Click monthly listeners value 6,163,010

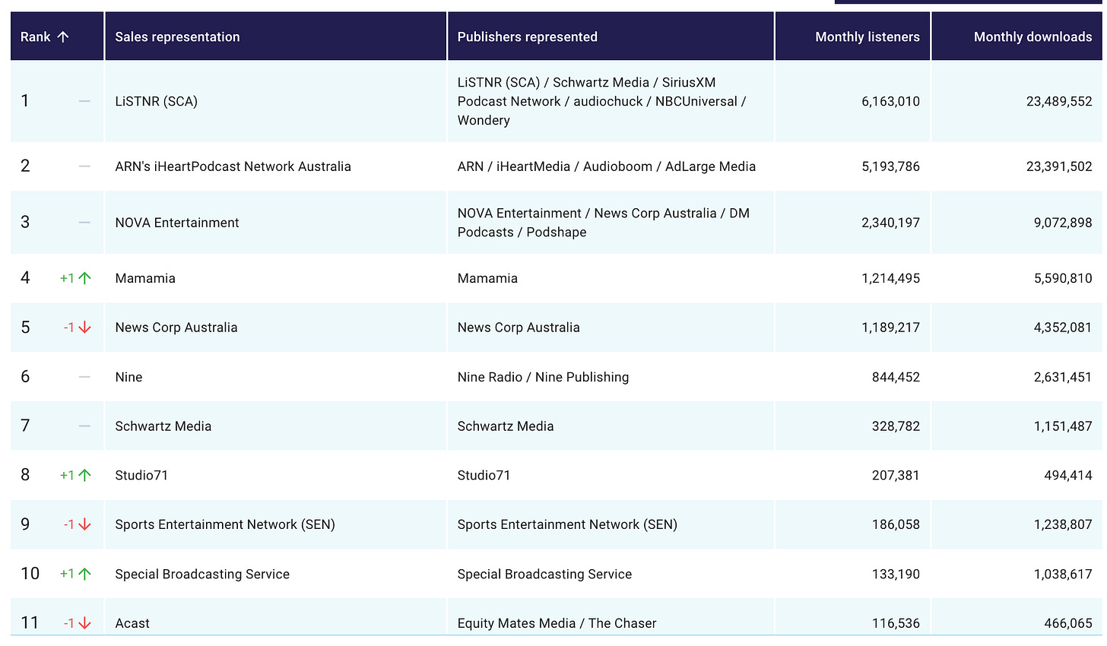point(890,101)
